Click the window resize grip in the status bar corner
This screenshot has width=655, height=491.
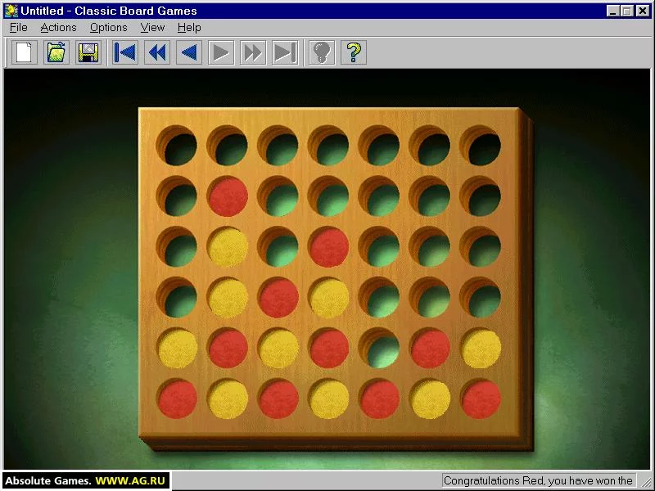click(646, 482)
